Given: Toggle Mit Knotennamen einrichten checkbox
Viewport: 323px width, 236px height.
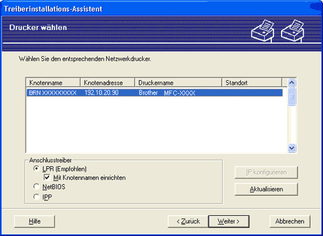Looking at the screenshot, I should pyautogui.click(x=47, y=178).
